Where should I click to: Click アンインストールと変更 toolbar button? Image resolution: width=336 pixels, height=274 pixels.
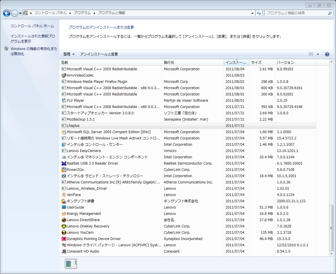pos(99,54)
